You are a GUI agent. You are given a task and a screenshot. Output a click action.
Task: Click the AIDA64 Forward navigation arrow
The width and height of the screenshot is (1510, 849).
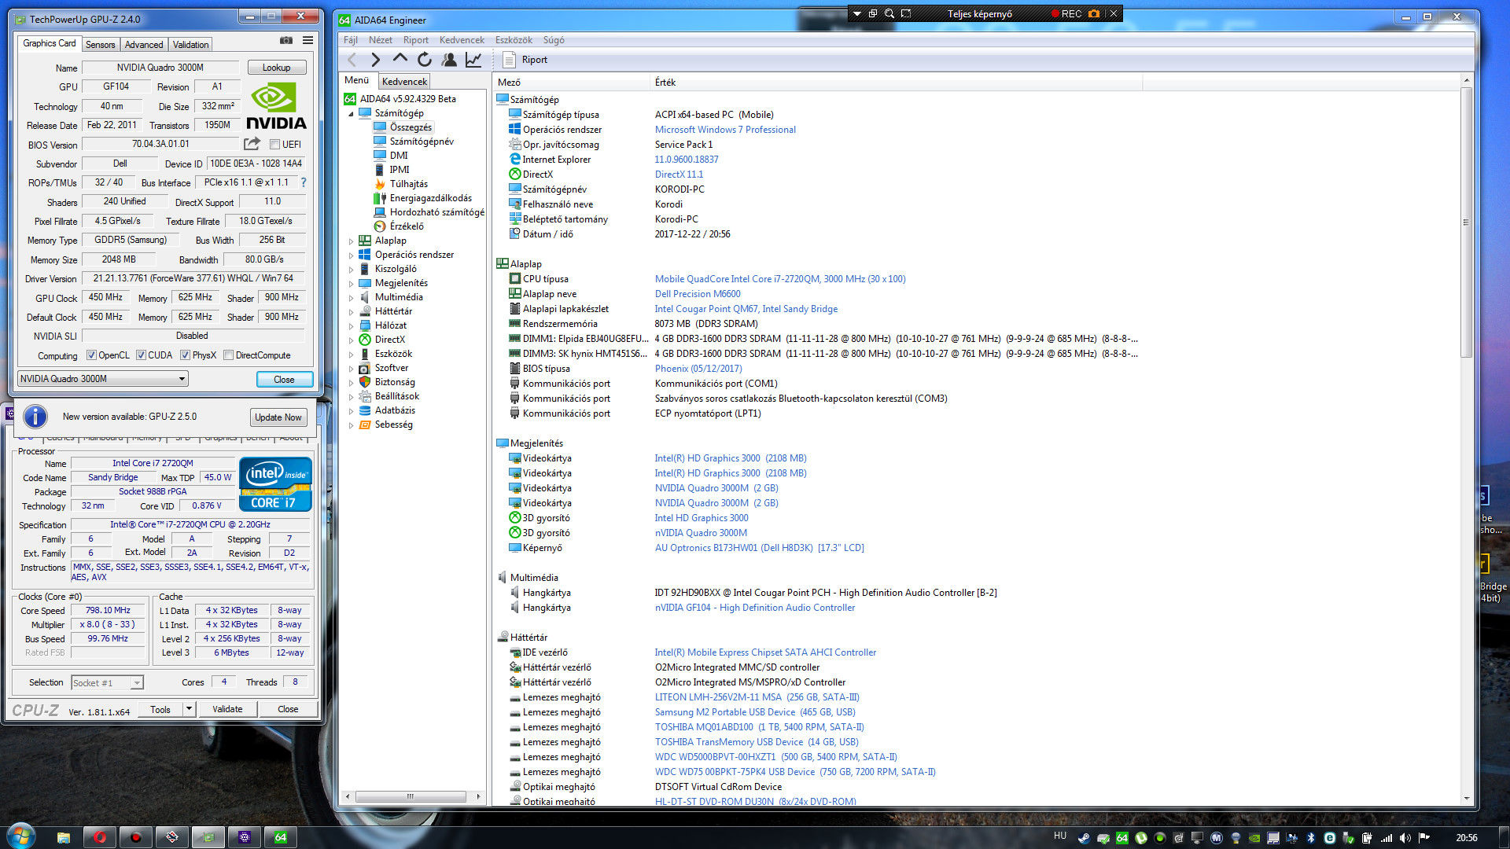coord(375,60)
